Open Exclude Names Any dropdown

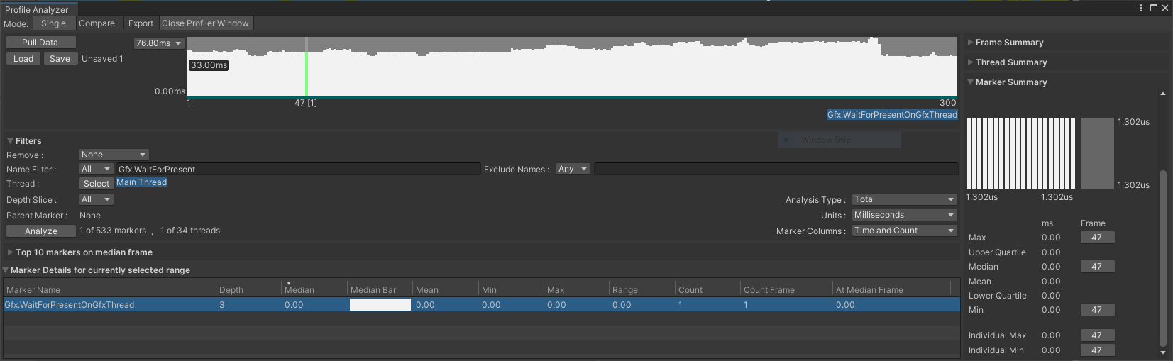point(573,169)
